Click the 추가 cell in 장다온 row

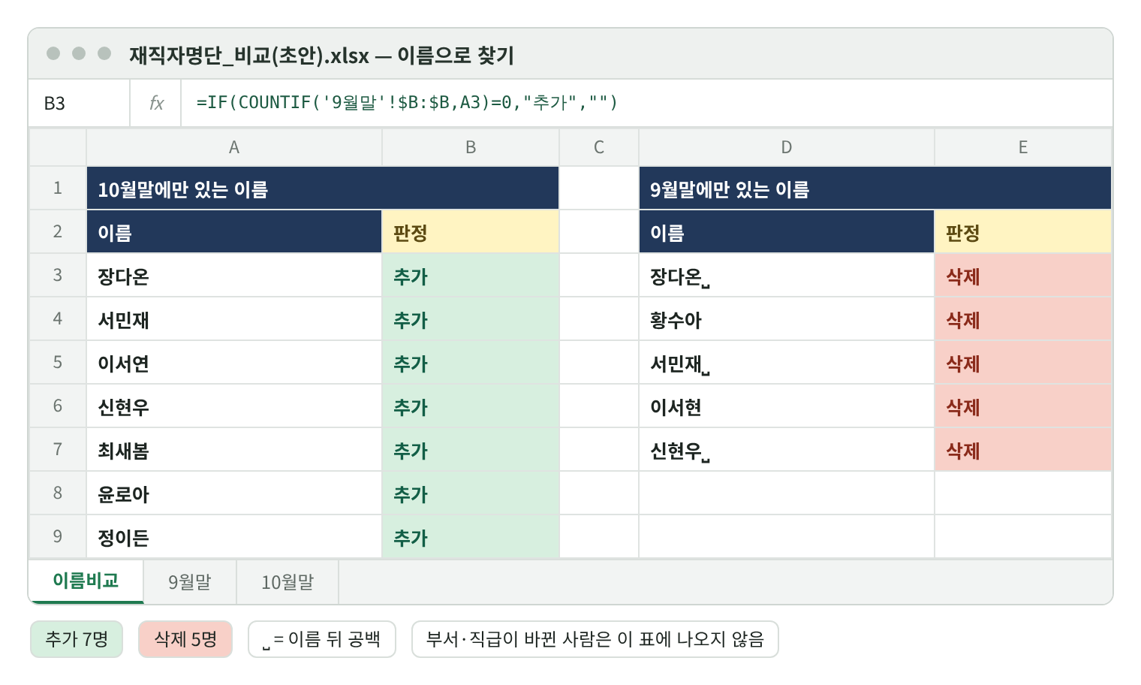click(x=471, y=275)
